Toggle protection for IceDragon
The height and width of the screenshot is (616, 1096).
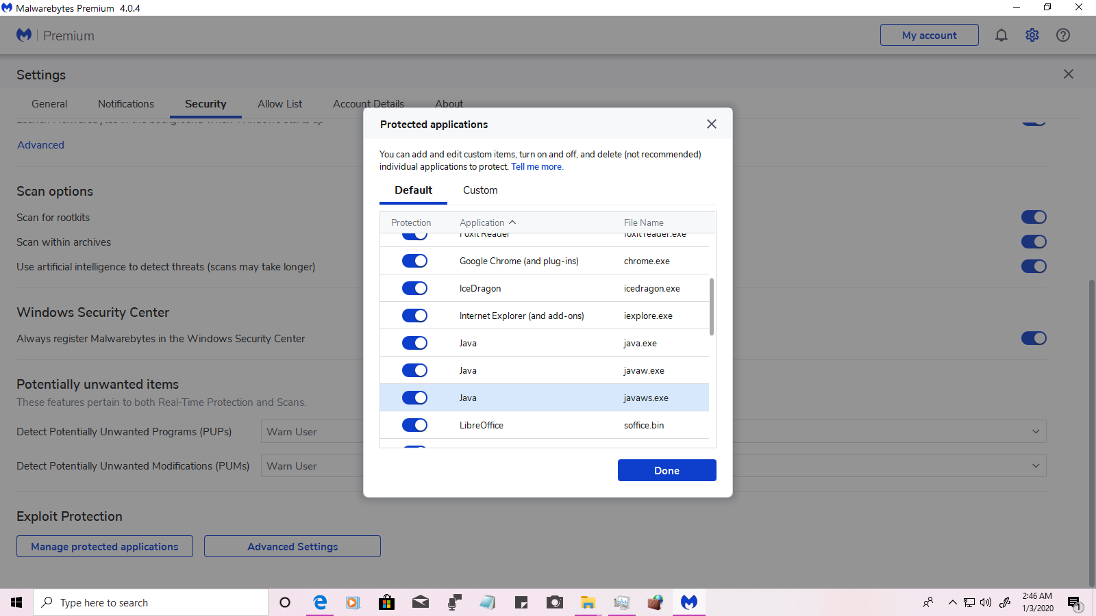pos(414,288)
